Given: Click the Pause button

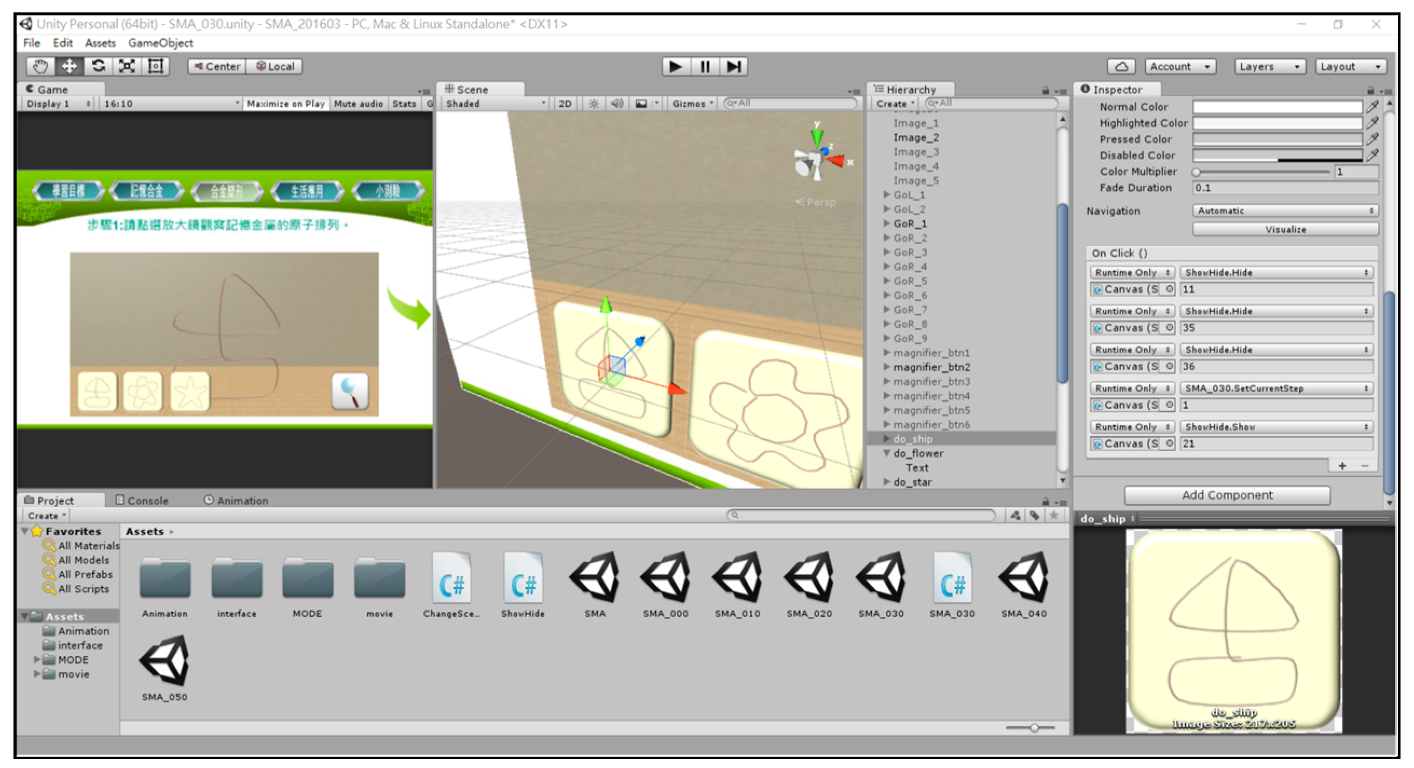Looking at the screenshot, I should [x=705, y=66].
